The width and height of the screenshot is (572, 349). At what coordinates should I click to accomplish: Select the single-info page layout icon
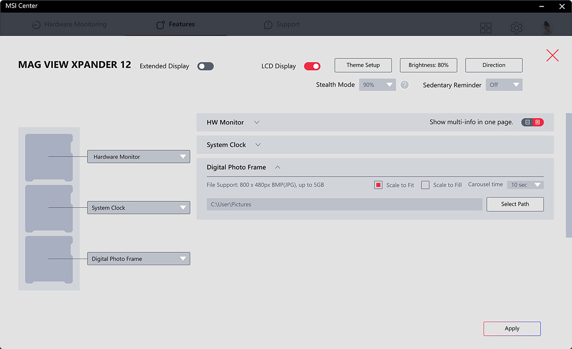(527, 122)
